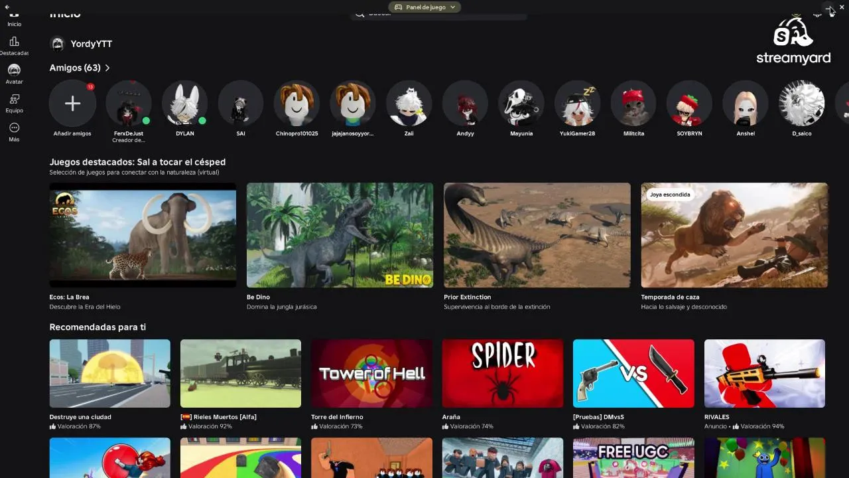Open Temporada de caza lion thumbnail
The height and width of the screenshot is (478, 849).
(734, 235)
